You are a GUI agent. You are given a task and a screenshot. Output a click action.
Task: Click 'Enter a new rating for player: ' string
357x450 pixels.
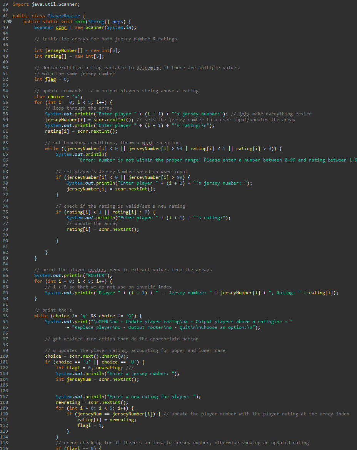[x=151, y=397]
